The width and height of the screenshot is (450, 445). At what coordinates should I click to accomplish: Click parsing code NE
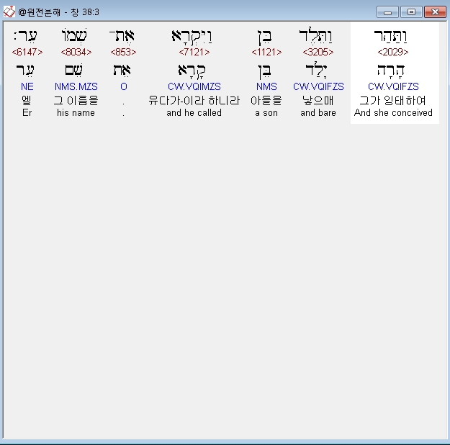pos(27,86)
